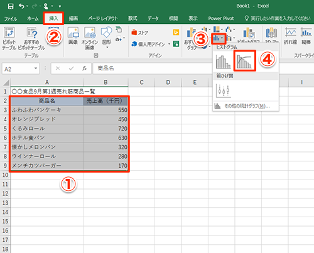
Task: Click the Save icon in the quick access toolbar
Action: point(11,6)
